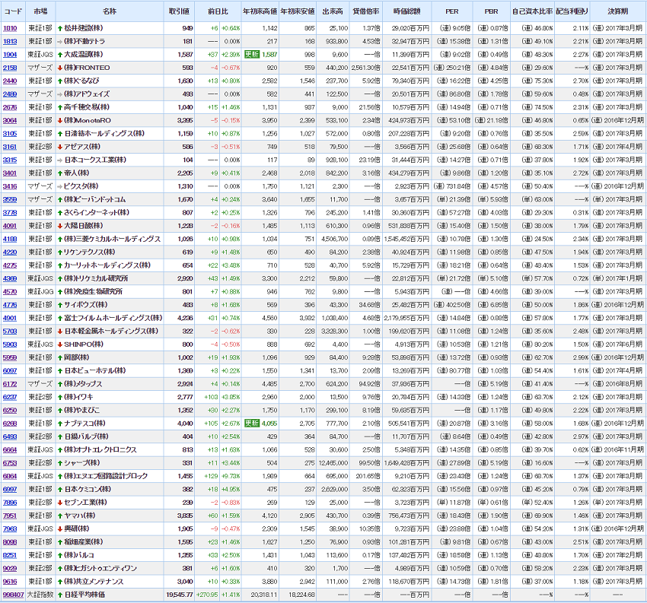Screen dimensions: 647x603
Task: Click the down arrow beside SHINPO(株)
Action: 60,344
